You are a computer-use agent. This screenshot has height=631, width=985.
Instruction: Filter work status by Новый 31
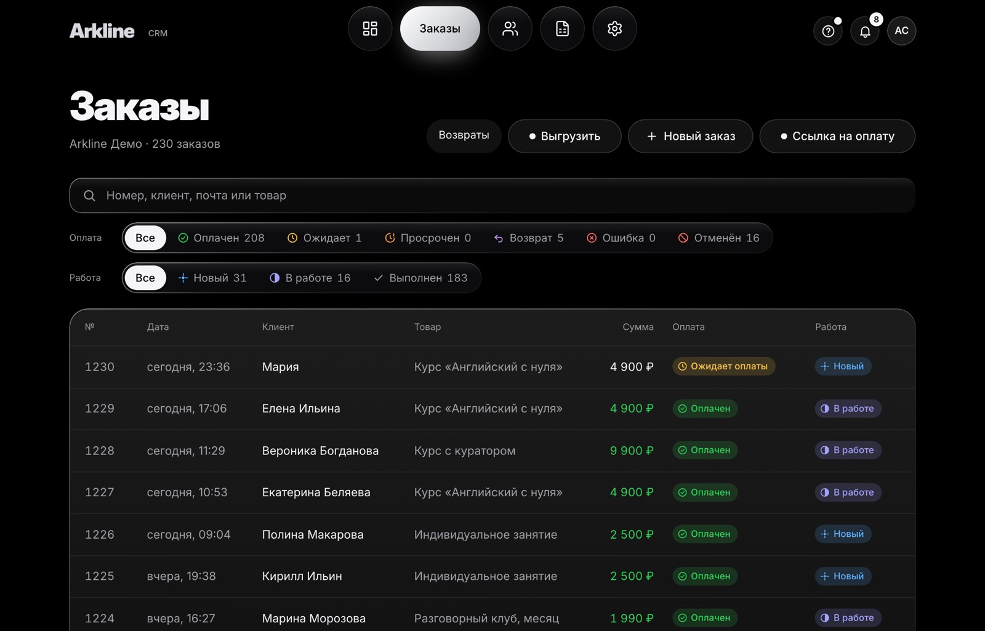[x=212, y=278]
